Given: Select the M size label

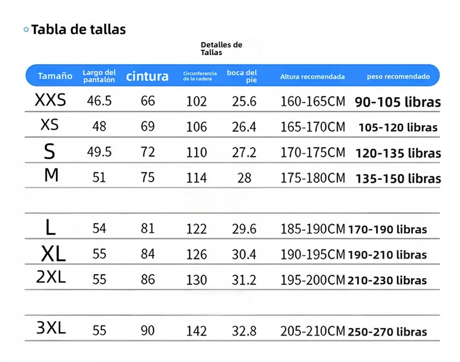Looking at the screenshot, I should click(x=51, y=175).
